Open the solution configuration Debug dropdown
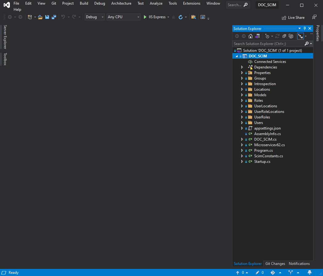Image resolution: width=323 pixels, height=276 pixels. [x=95, y=17]
